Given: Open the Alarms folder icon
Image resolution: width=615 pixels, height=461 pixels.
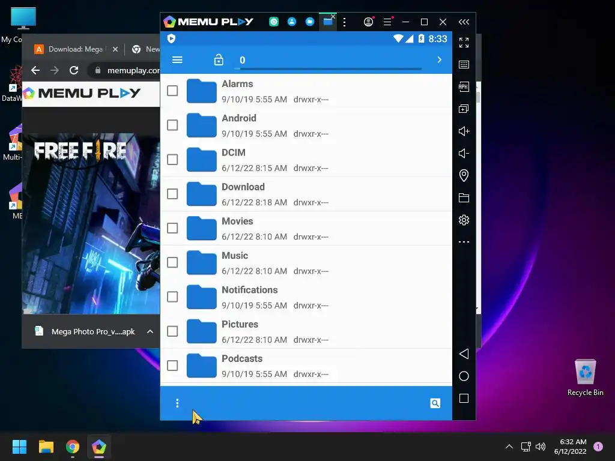Looking at the screenshot, I should [x=202, y=91].
